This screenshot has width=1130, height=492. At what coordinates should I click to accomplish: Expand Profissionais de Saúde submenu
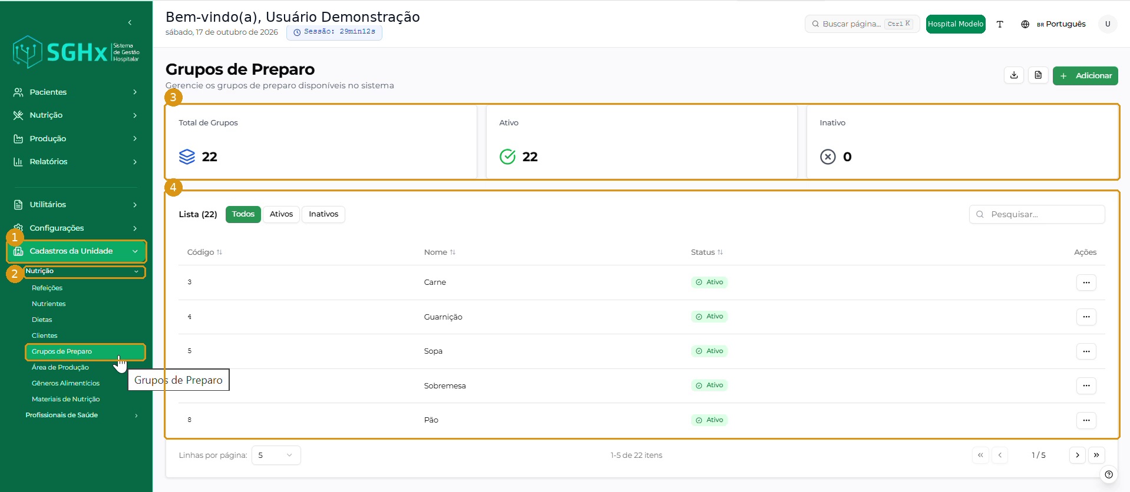[82, 415]
